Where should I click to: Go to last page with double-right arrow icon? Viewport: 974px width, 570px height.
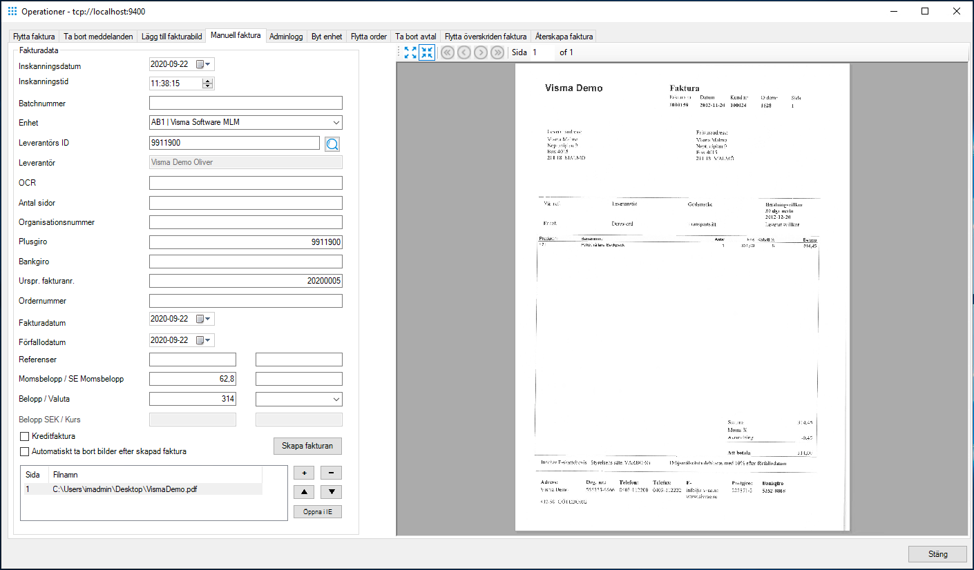[497, 52]
